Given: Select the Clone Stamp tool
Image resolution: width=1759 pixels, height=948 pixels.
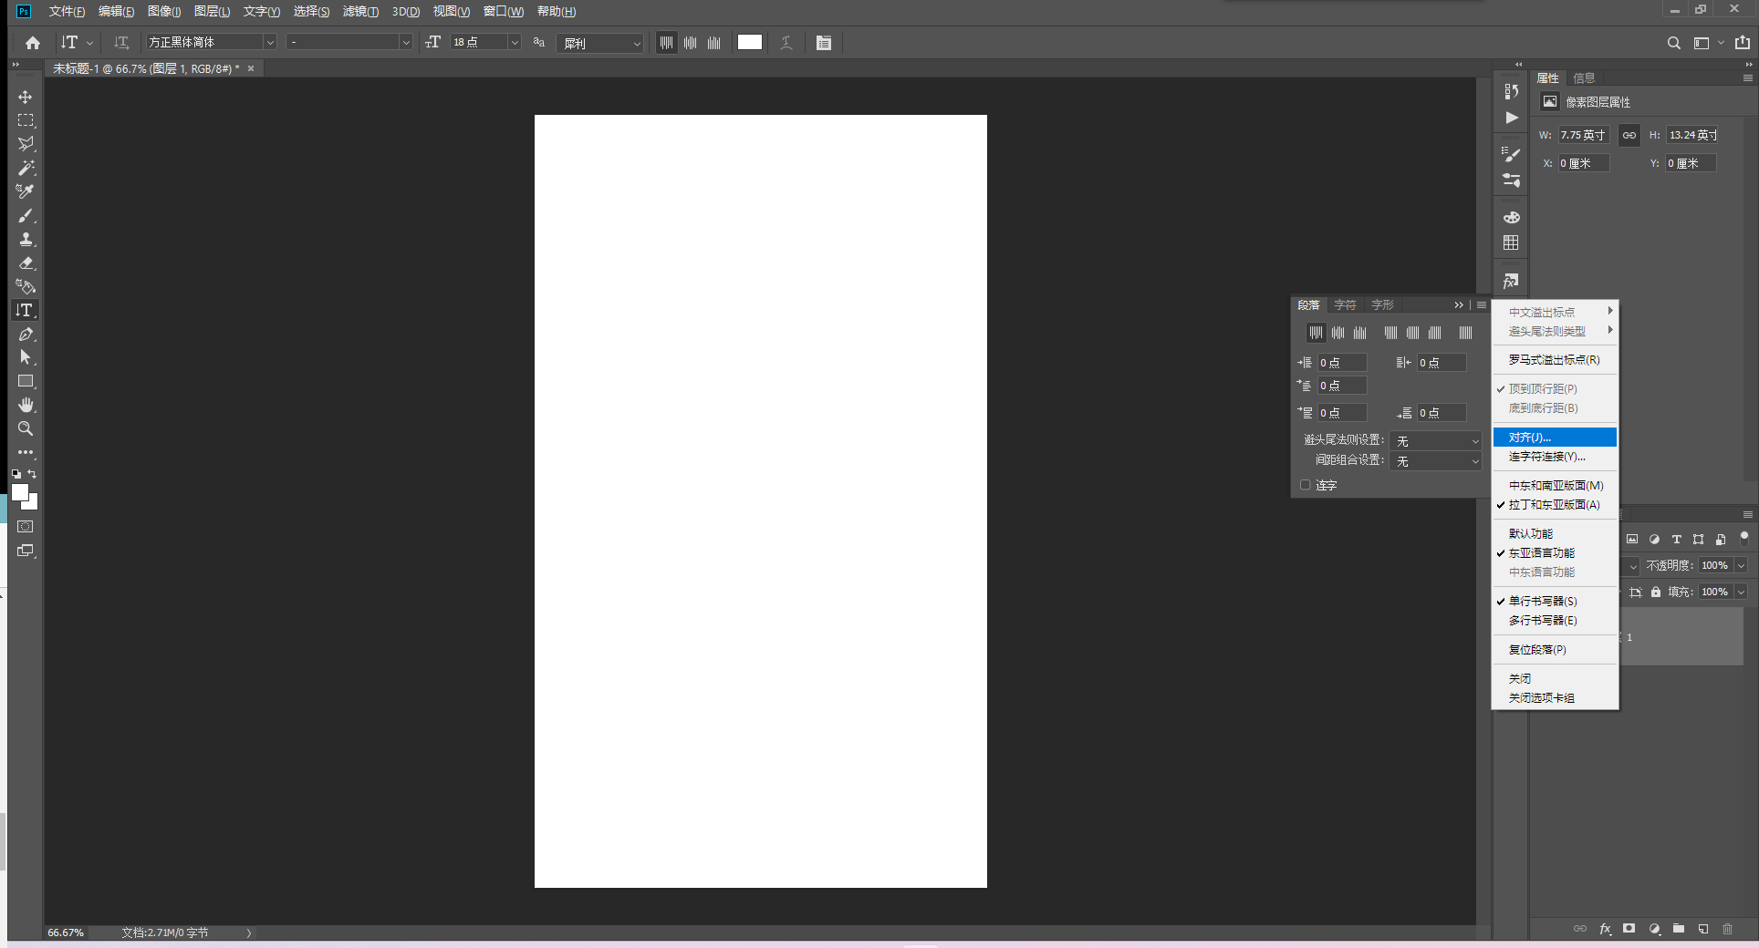Looking at the screenshot, I should point(26,239).
